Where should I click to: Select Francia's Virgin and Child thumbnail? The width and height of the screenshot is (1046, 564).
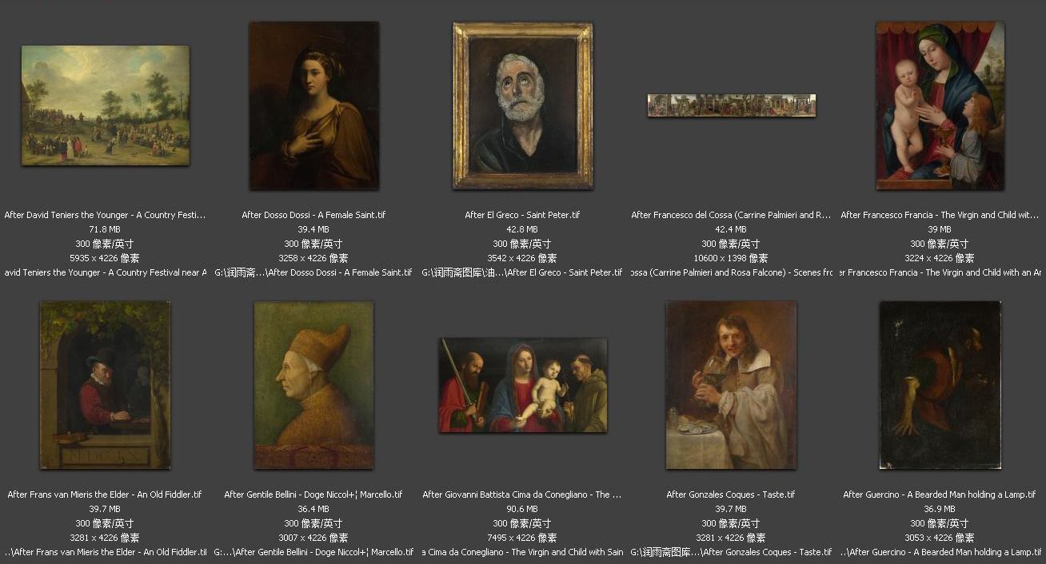[940, 105]
